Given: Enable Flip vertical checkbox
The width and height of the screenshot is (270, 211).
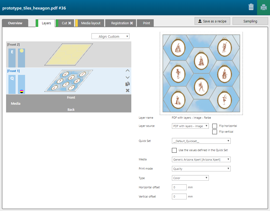Looking at the screenshot, I should tap(215, 132).
